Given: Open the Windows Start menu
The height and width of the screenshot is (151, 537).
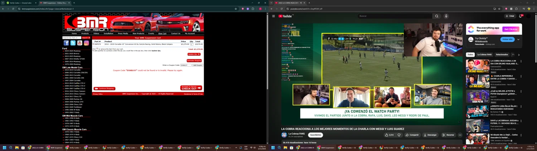Looking at the screenshot, I should click(5, 147).
